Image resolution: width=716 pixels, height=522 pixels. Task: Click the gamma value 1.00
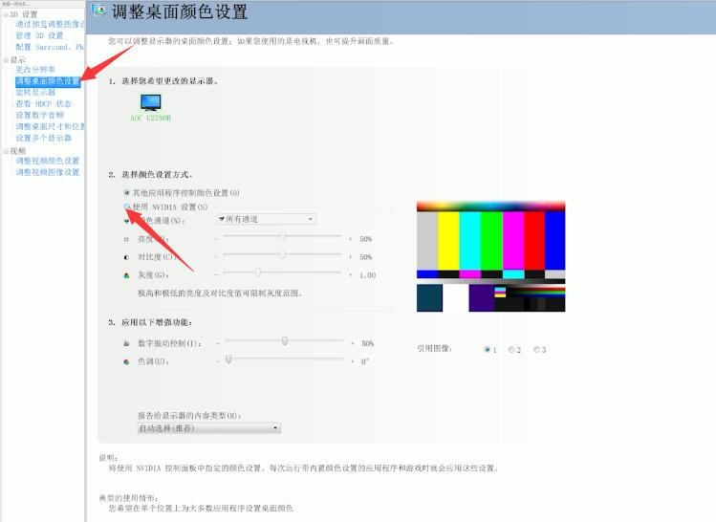(x=368, y=275)
